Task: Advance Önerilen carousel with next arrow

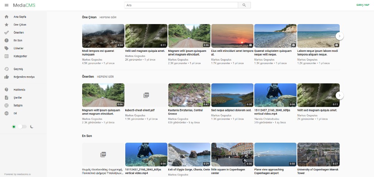Action: pyautogui.click(x=339, y=95)
